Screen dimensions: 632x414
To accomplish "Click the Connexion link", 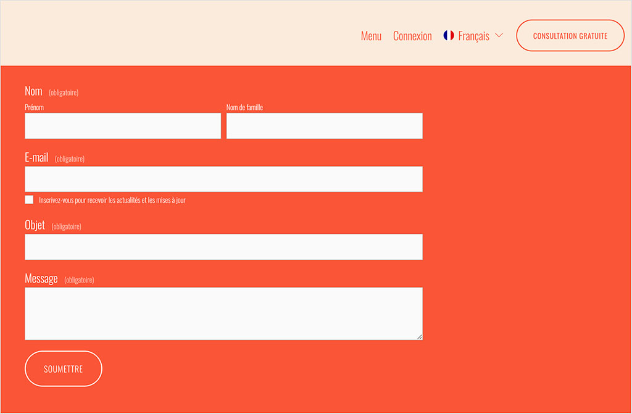I will [x=412, y=35].
